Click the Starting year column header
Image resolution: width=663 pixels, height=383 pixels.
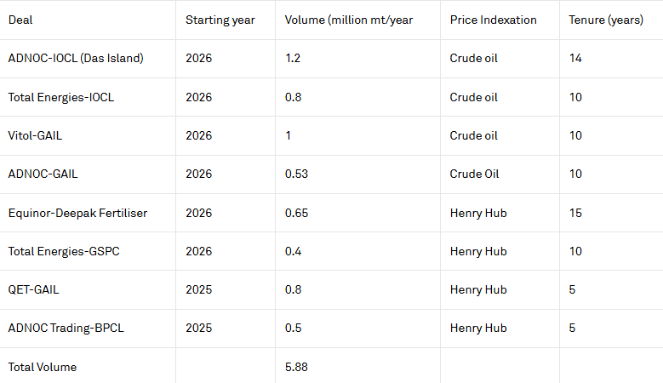(x=220, y=20)
